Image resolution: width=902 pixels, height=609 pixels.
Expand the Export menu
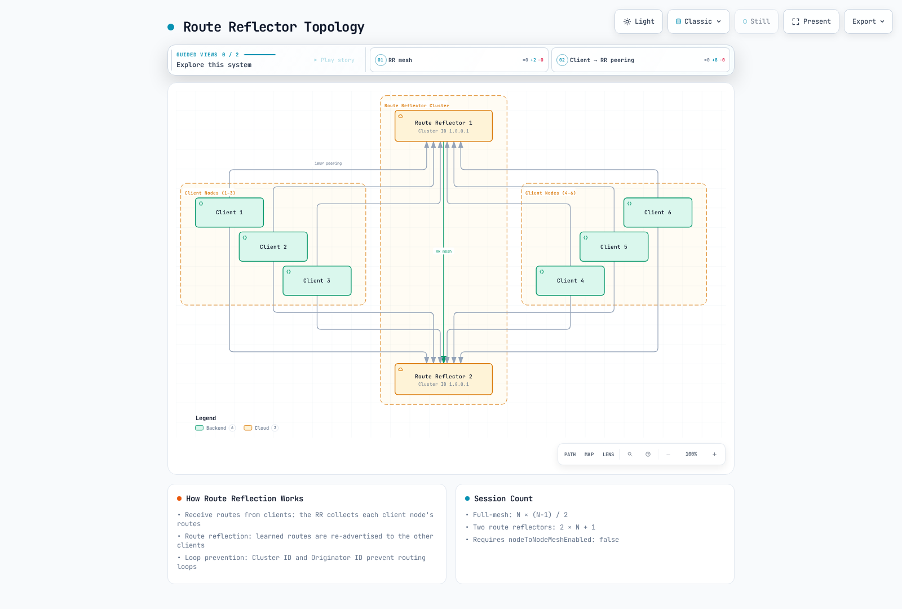(x=868, y=21)
